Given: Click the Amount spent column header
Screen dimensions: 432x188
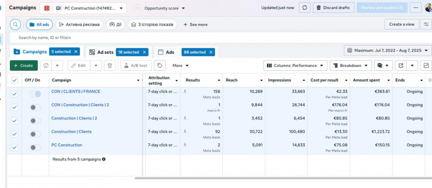Looking at the screenshot, I should (x=366, y=80).
